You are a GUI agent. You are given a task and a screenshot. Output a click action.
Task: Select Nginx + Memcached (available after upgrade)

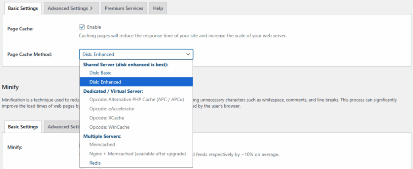(x=137, y=154)
